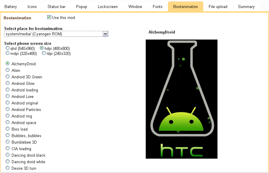Viewport: 269px width, 173px height.
Task: Select Bumblebee 3D bootanimation
Action: coord(7,142)
